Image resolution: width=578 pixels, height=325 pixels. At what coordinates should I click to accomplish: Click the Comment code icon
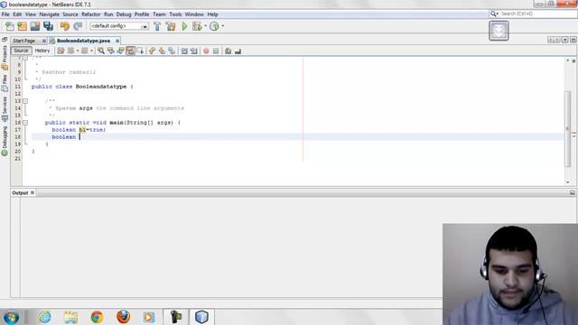pyautogui.click(x=228, y=51)
